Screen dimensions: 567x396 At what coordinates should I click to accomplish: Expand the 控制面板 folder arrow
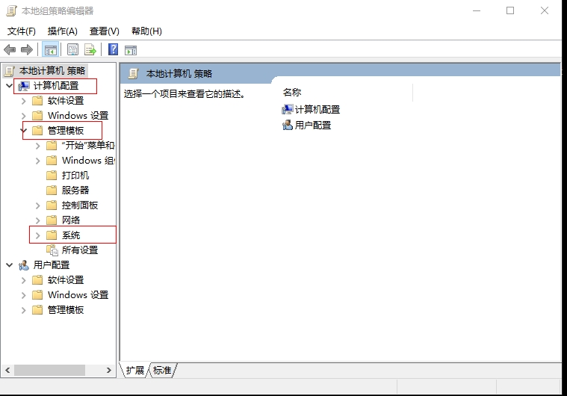pos(38,205)
